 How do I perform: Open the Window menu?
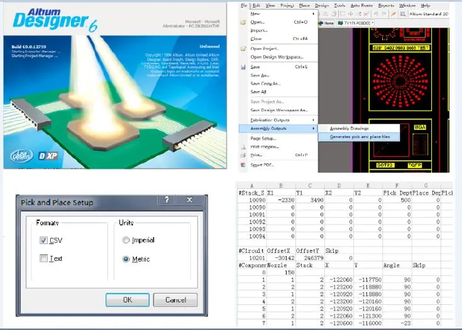tap(407, 6)
